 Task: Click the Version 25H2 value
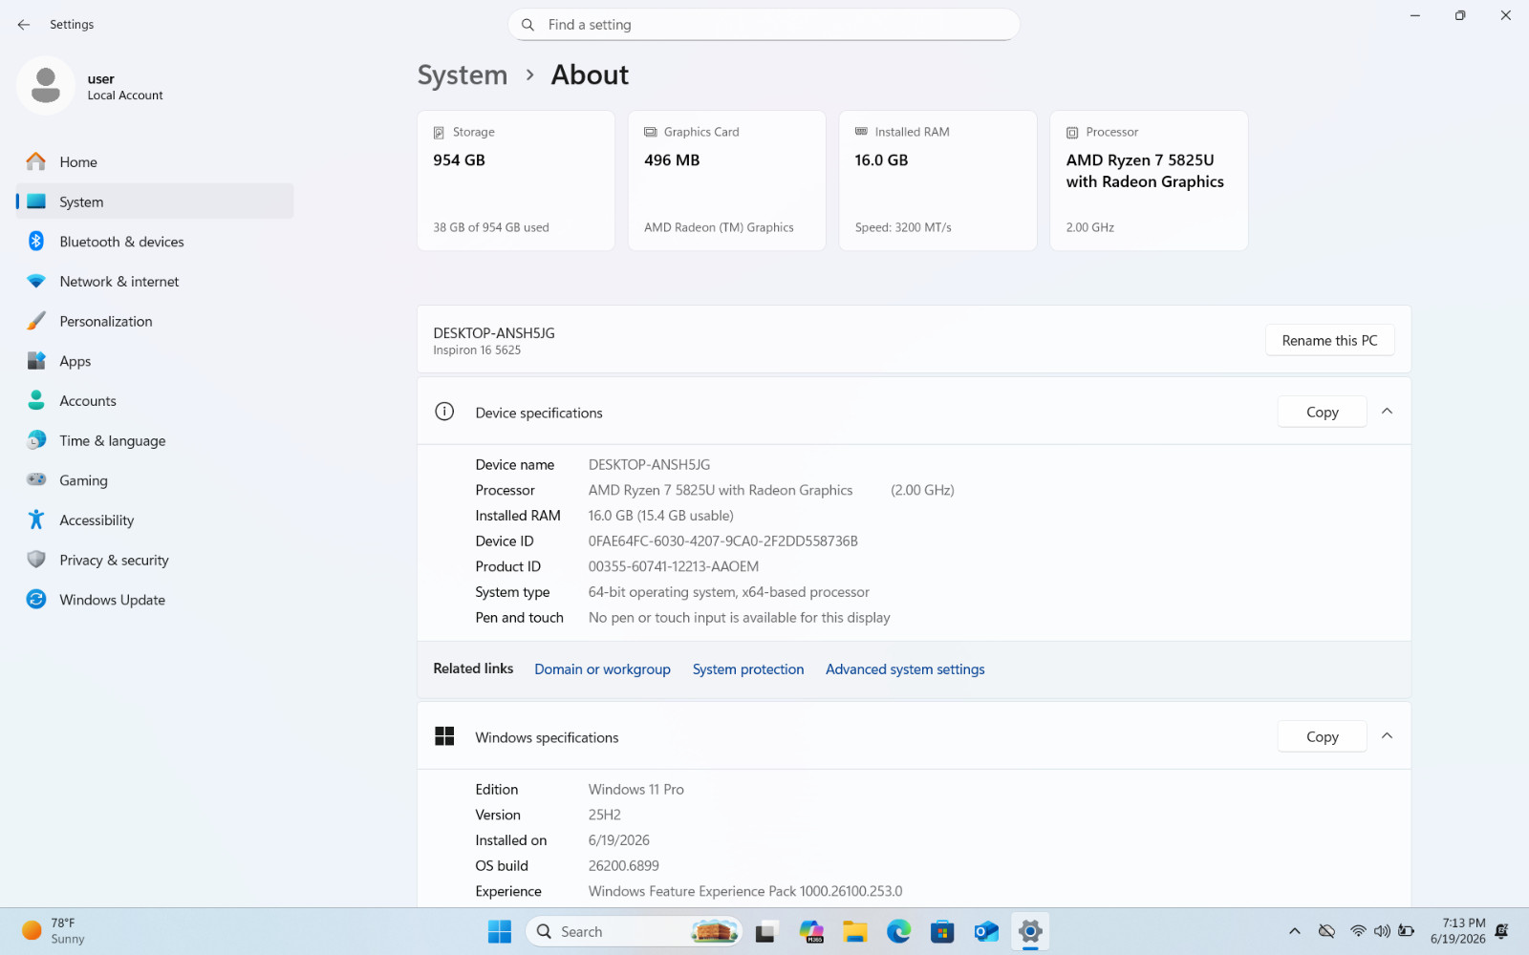click(604, 816)
